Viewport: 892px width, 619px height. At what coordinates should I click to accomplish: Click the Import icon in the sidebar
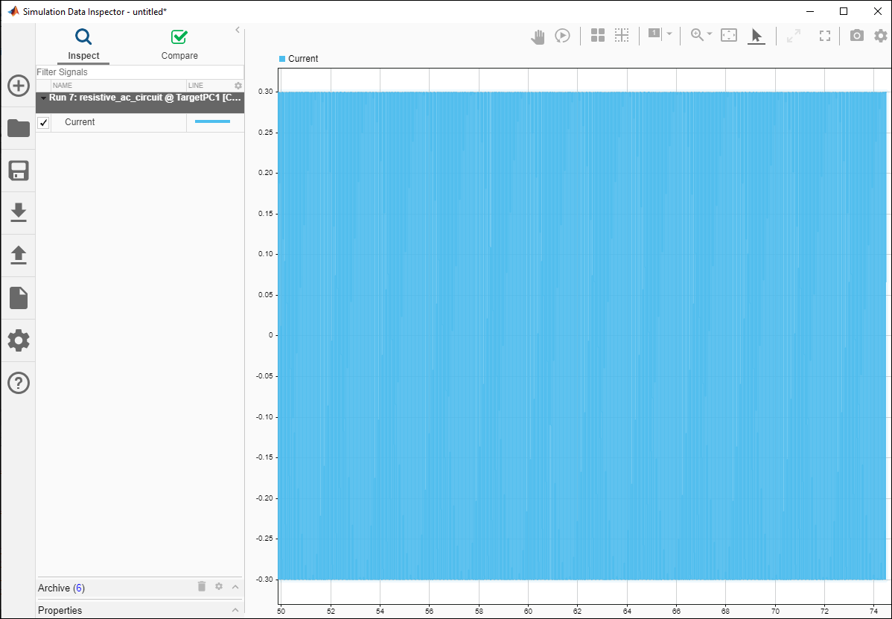[x=18, y=212]
